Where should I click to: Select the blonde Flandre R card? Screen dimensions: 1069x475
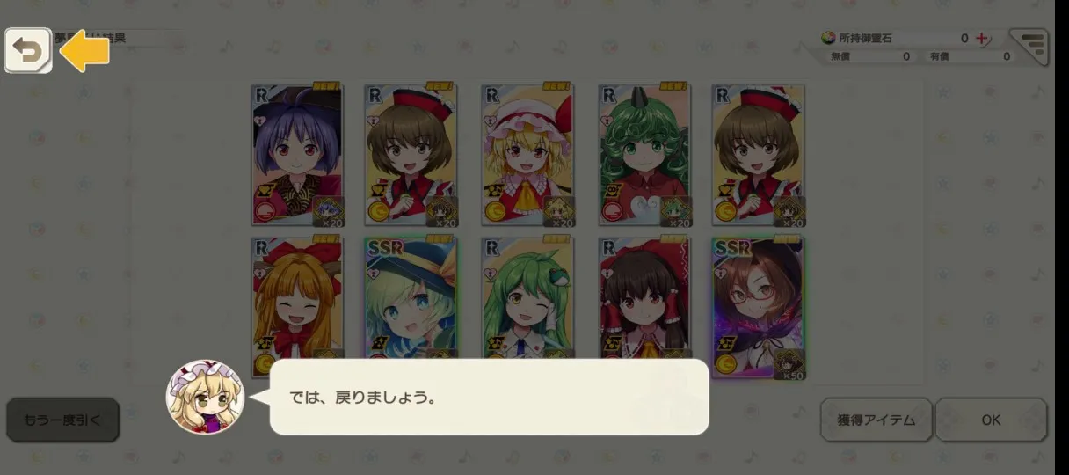528,156
